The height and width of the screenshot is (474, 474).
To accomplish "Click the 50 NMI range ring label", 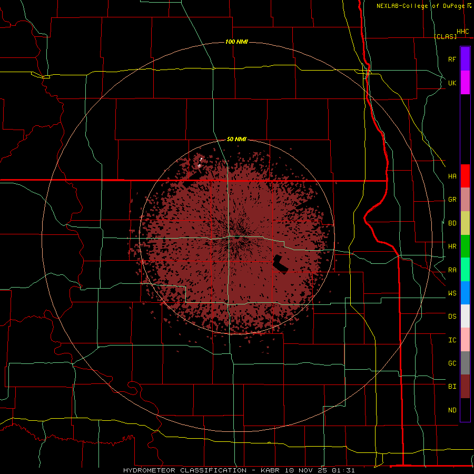I will tap(236, 139).
